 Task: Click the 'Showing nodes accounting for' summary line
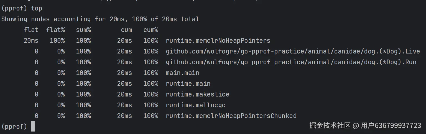100,19
